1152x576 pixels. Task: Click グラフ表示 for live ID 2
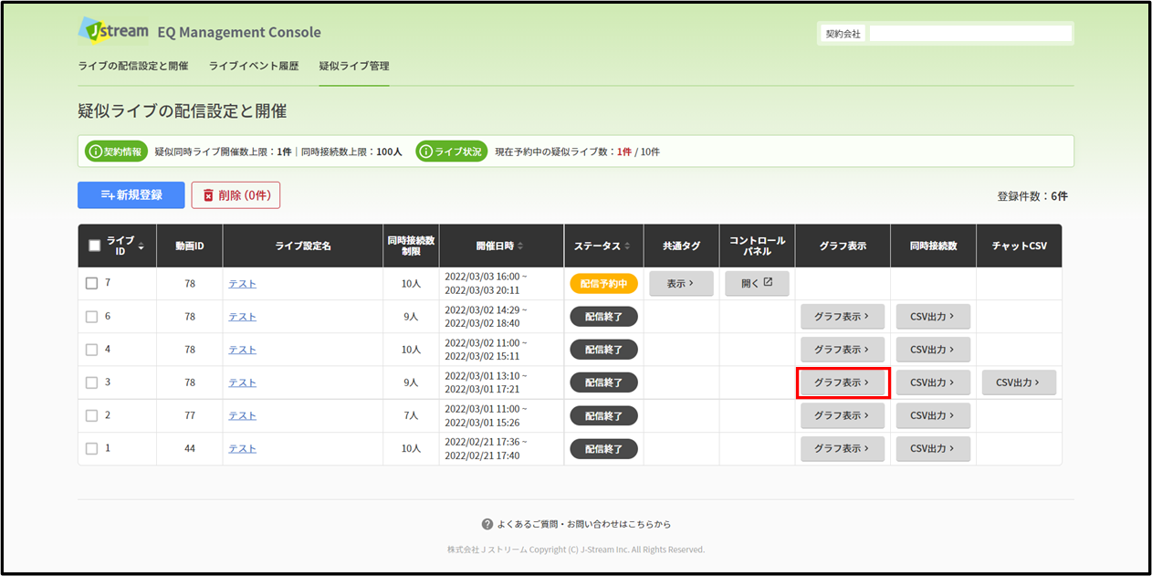point(843,415)
